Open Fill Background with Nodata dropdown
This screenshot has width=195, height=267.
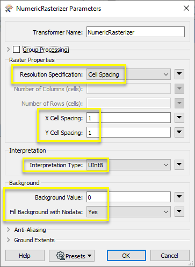(x=128, y=212)
